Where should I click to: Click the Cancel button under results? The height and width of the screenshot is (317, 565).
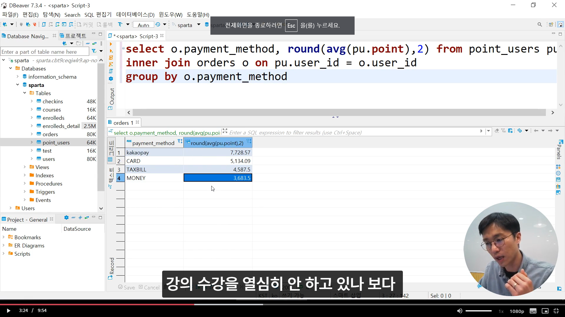pyautogui.click(x=149, y=287)
